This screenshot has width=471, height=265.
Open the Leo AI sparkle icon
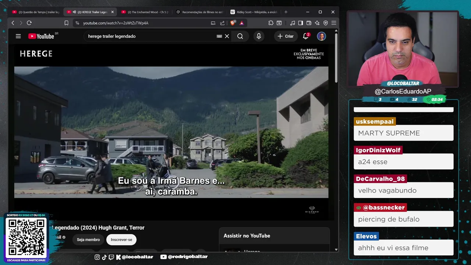[317, 23]
